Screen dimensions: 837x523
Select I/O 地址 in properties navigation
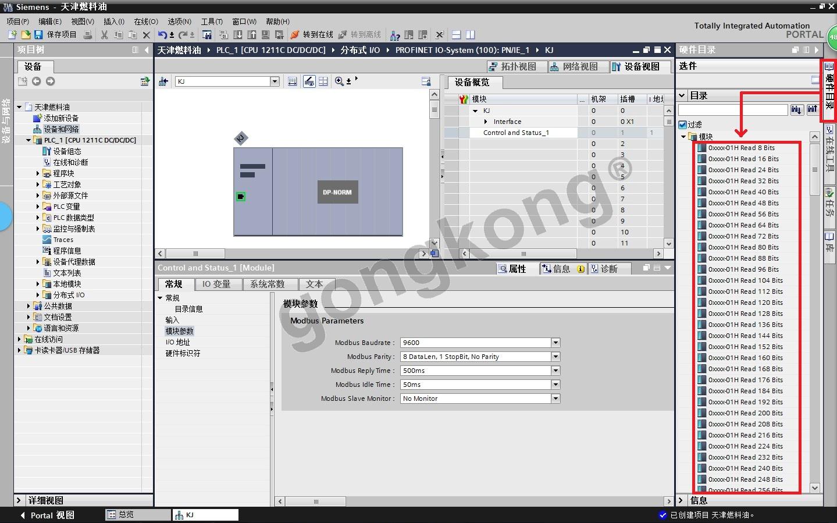[177, 342]
